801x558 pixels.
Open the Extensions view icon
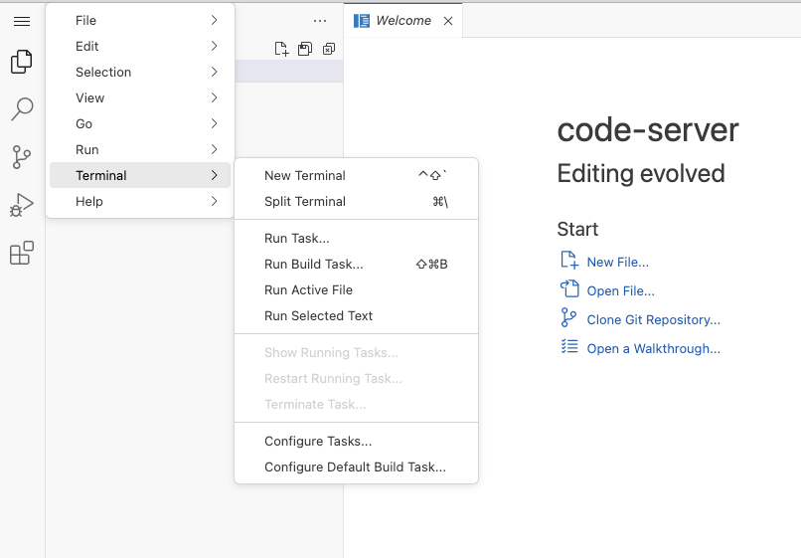pyautogui.click(x=22, y=253)
